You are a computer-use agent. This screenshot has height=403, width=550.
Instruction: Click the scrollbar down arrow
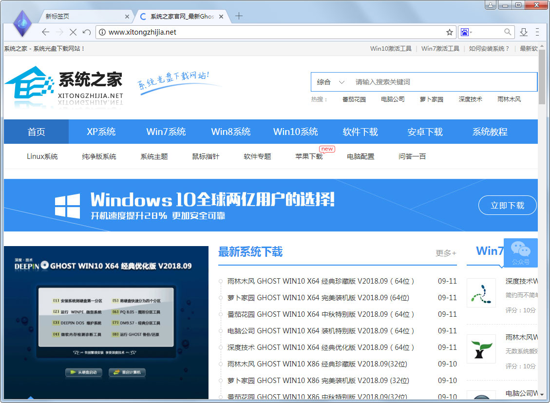tap(542, 395)
